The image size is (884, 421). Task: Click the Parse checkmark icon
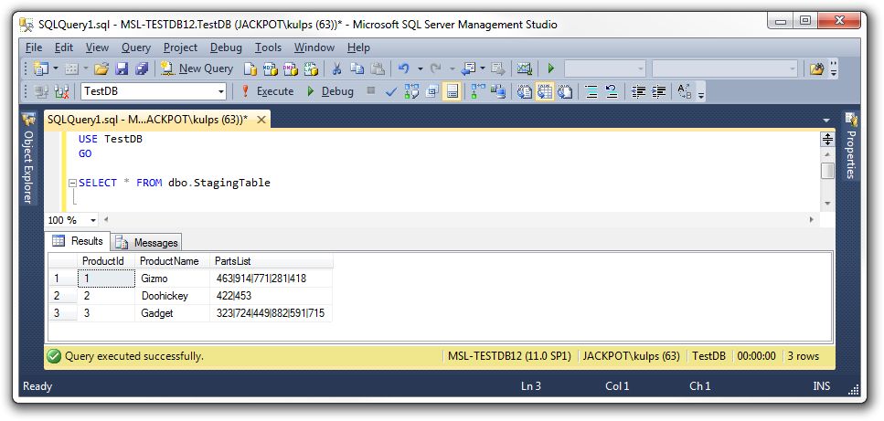391,91
